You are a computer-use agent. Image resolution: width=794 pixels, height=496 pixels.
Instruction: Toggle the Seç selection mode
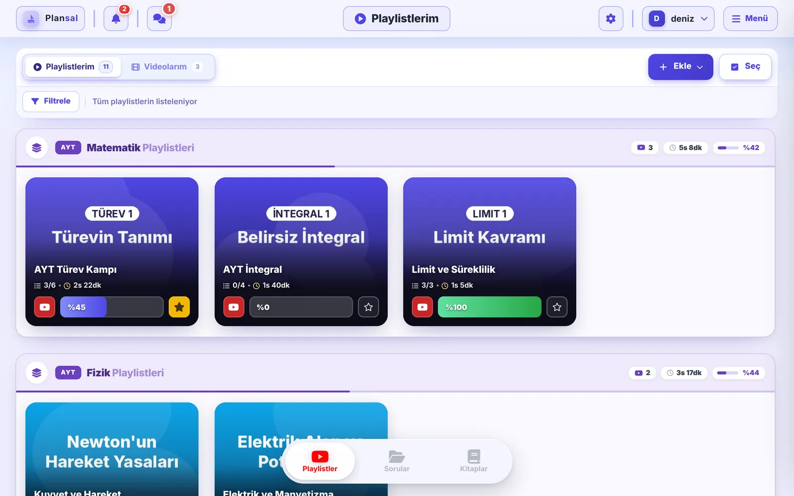click(745, 67)
